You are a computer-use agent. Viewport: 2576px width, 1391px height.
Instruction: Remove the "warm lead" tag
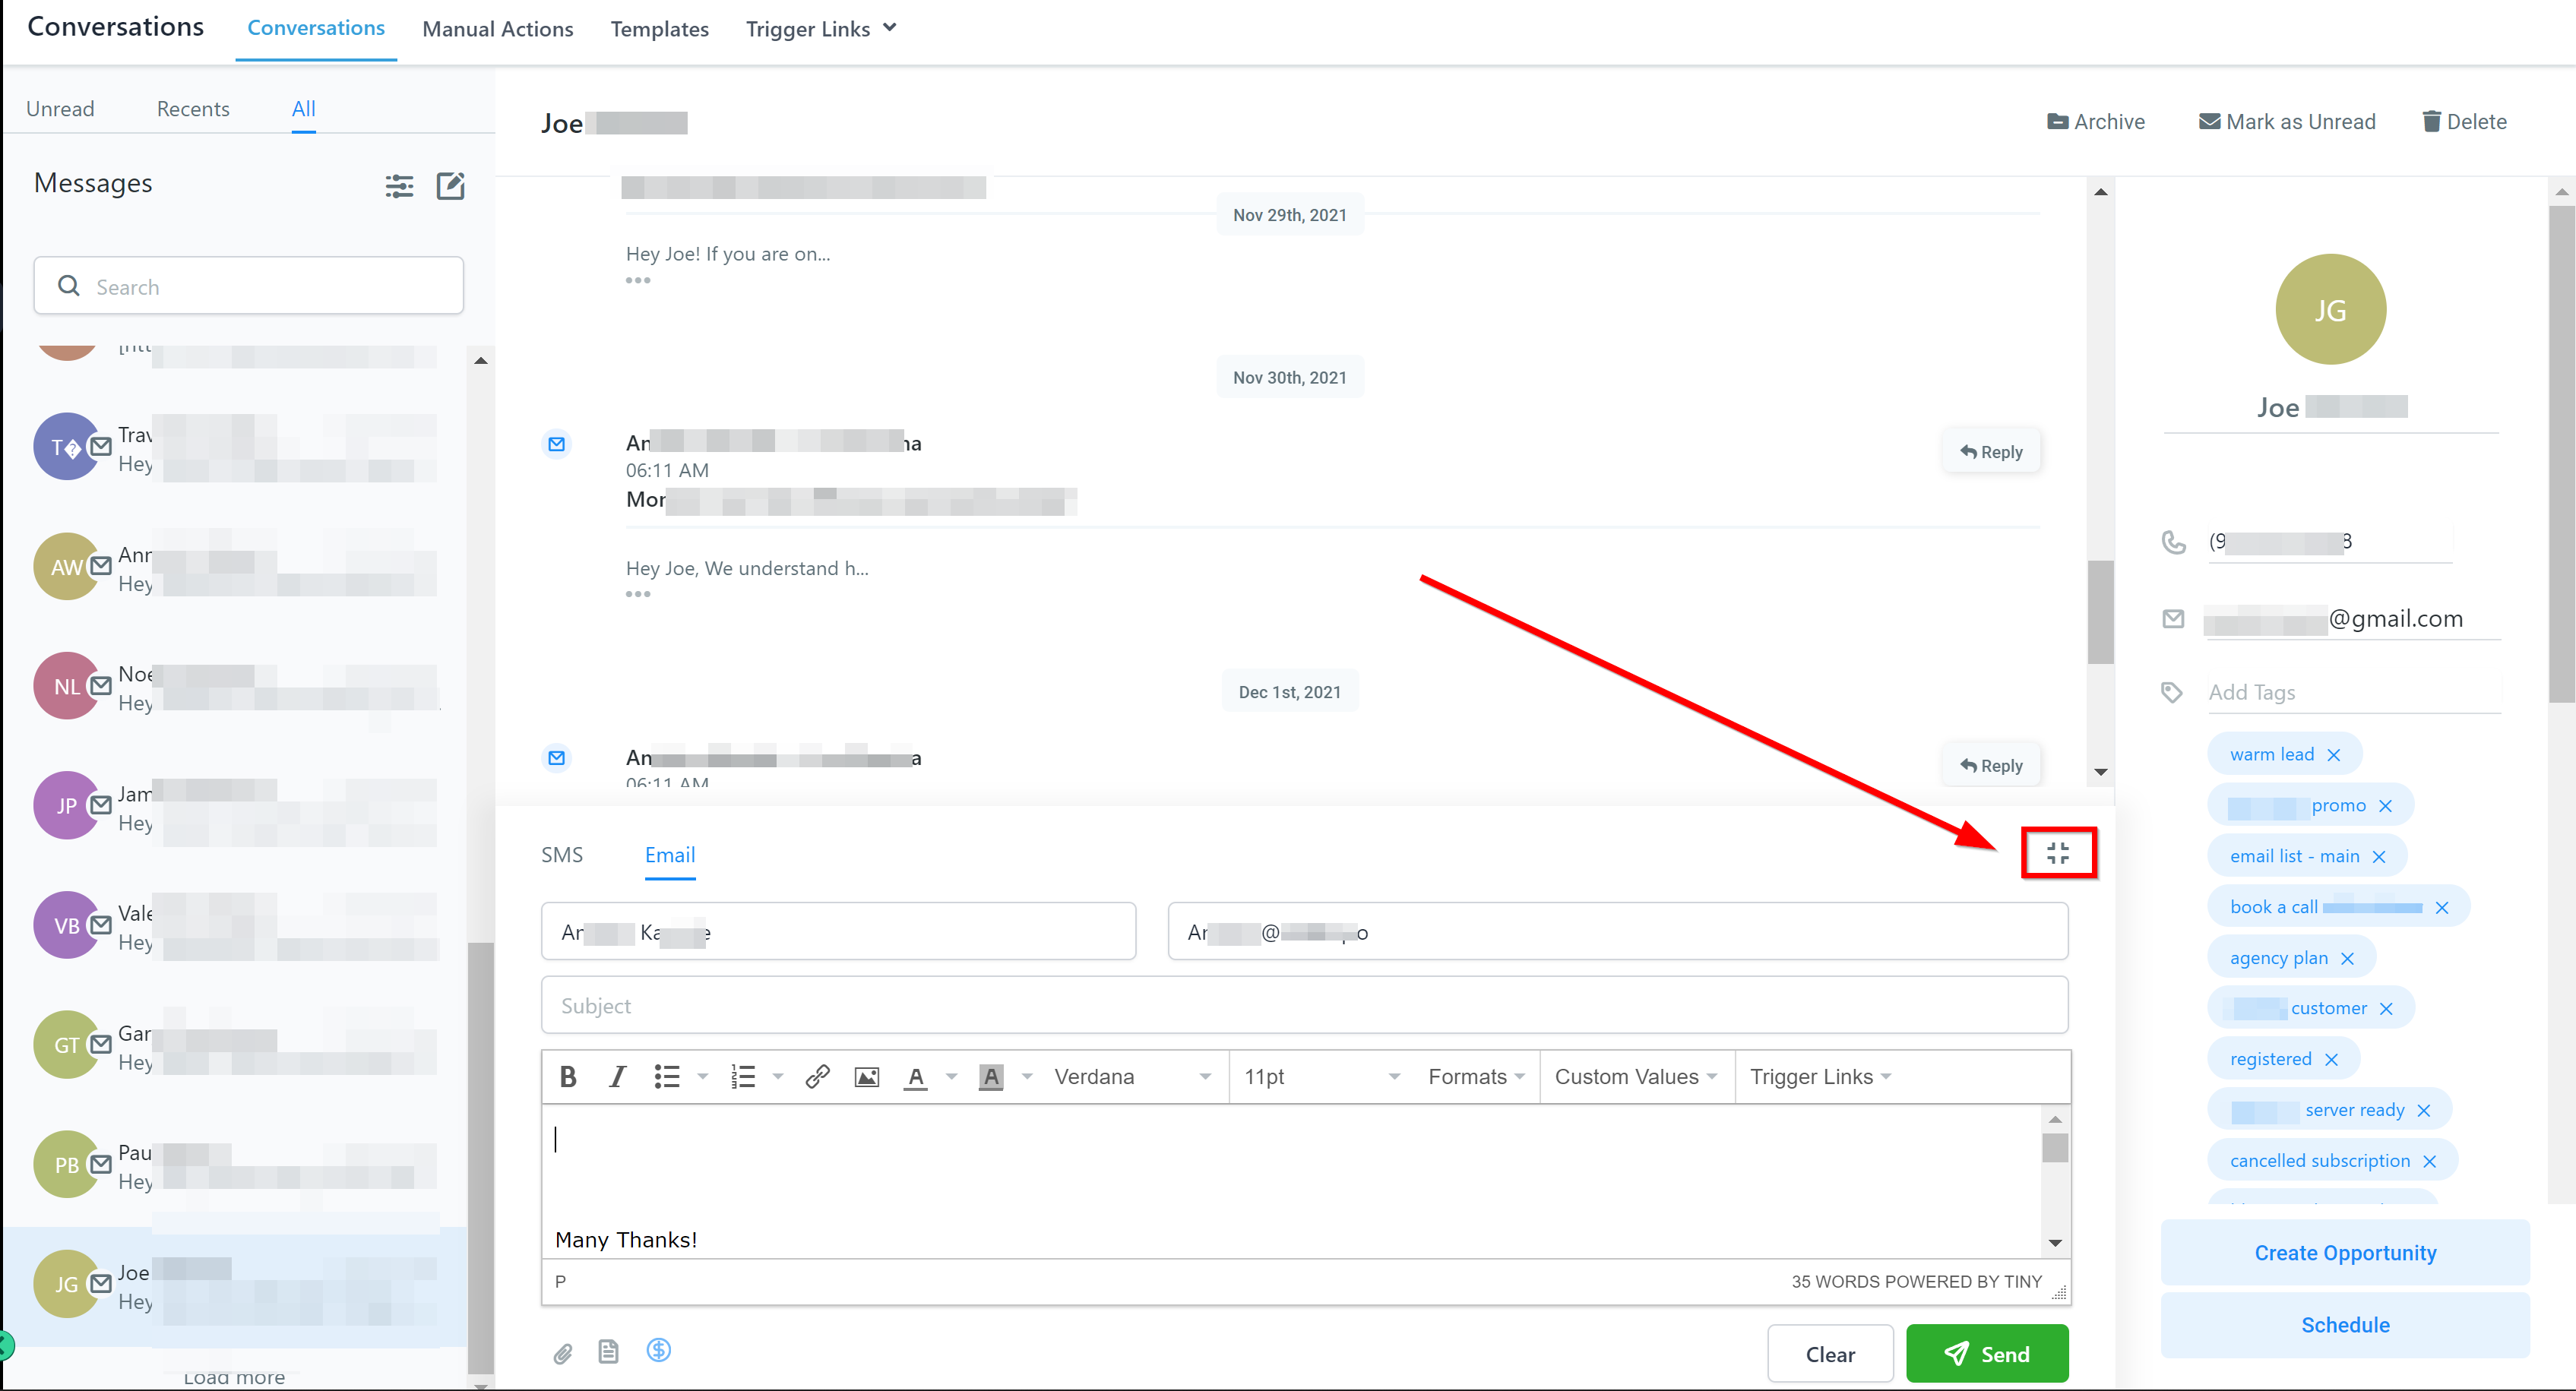[2334, 755]
